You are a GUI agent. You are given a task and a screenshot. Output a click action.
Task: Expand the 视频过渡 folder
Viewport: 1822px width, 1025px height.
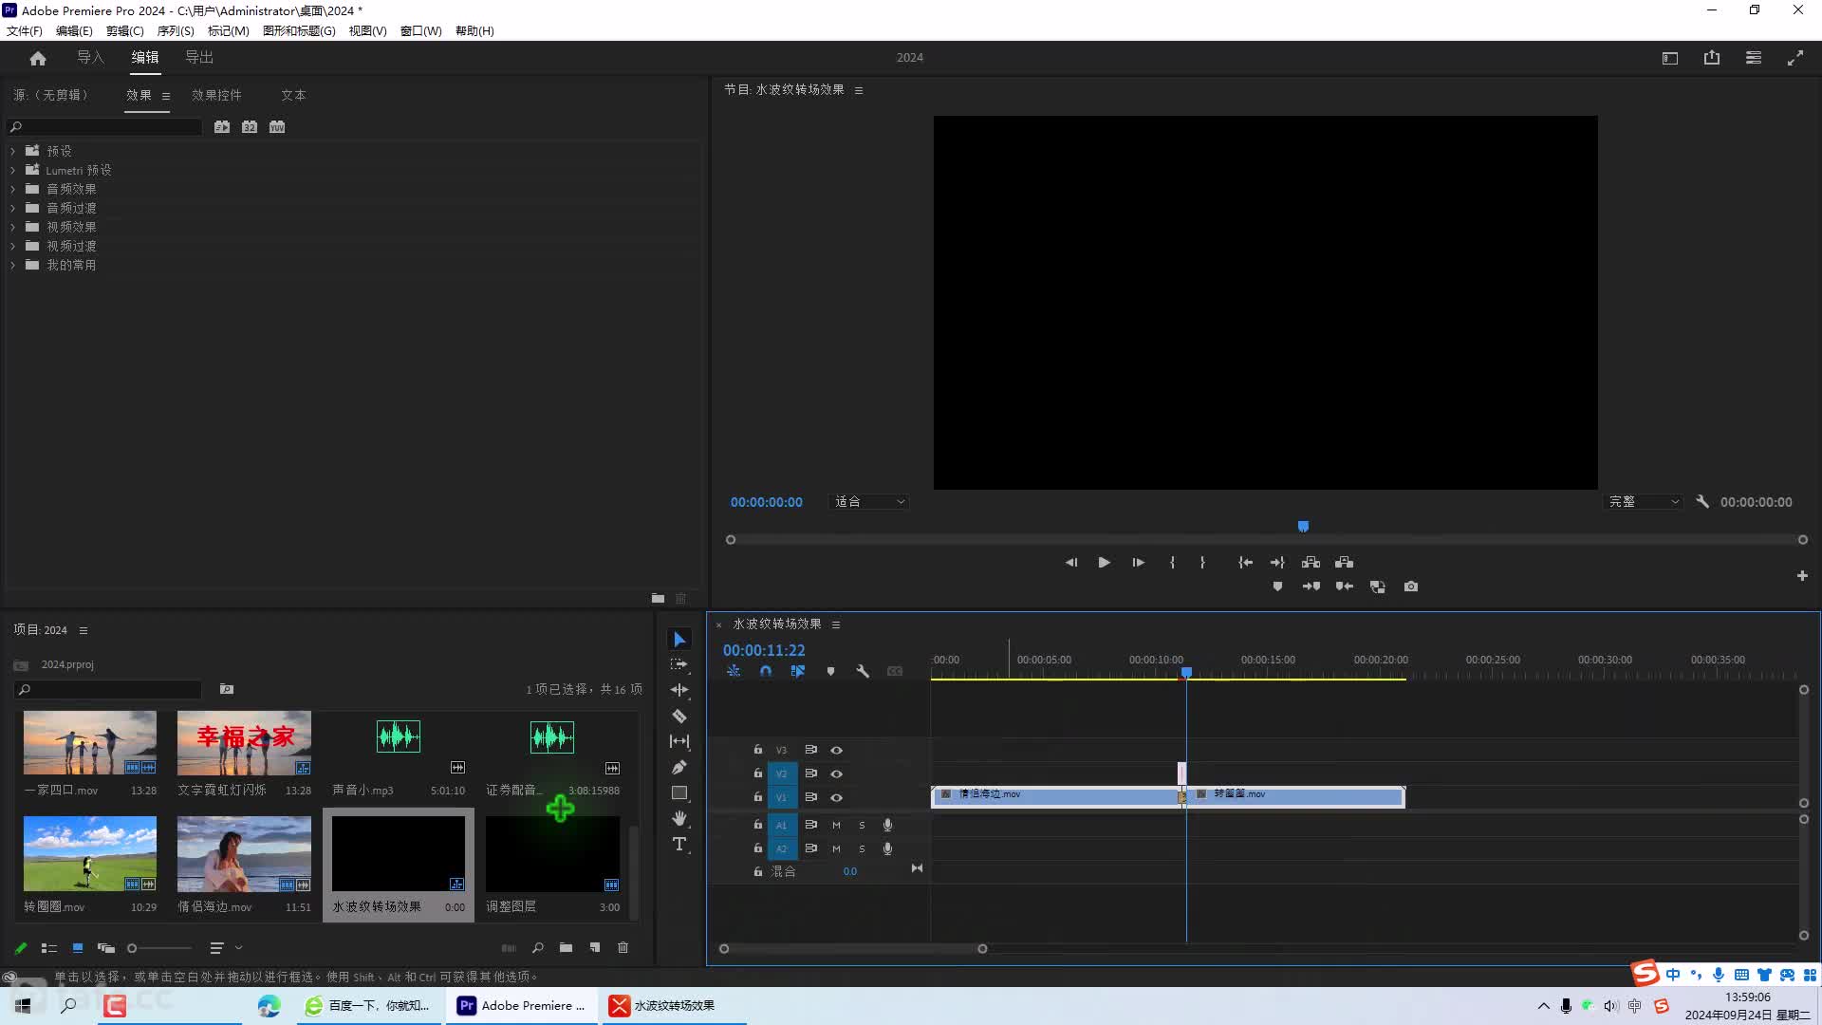click(12, 246)
